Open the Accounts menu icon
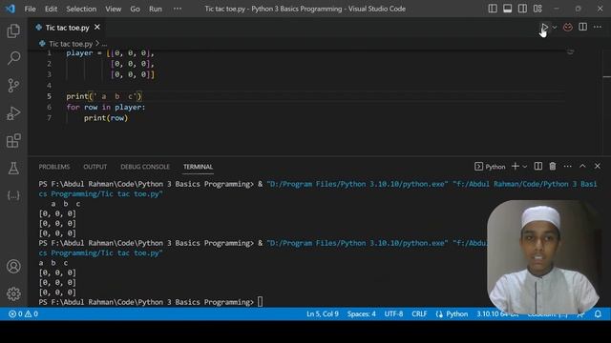This screenshot has height=343, width=611. pyautogui.click(x=13, y=267)
